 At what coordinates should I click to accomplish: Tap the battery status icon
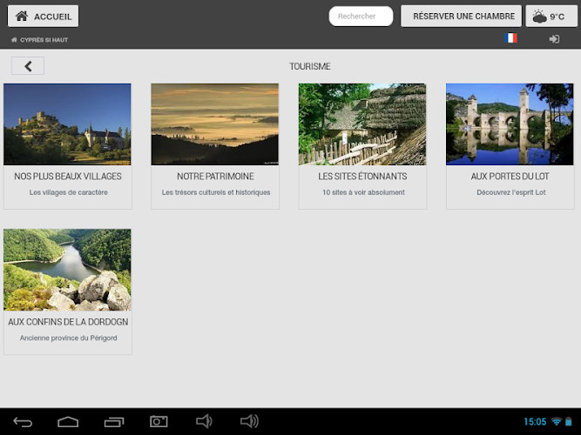pyautogui.click(x=568, y=422)
